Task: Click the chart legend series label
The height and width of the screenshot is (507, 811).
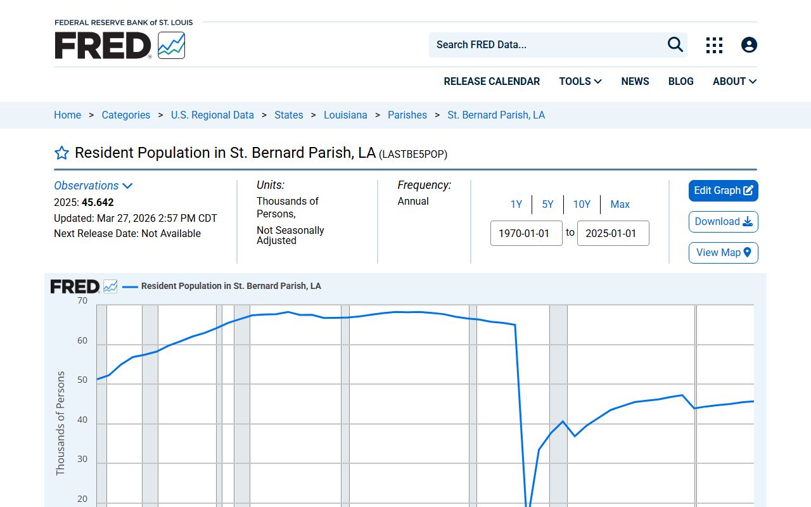Action: click(231, 286)
